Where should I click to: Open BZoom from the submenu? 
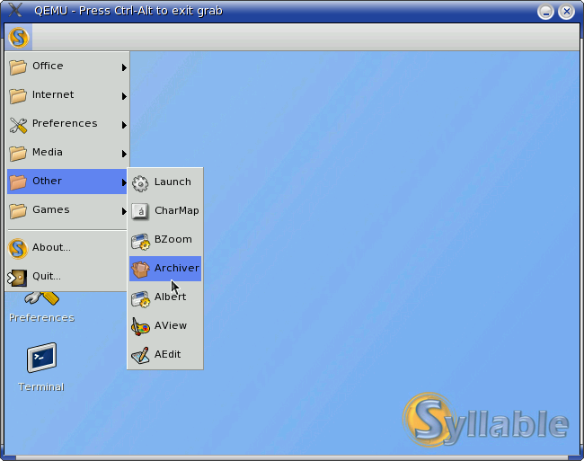coord(165,240)
